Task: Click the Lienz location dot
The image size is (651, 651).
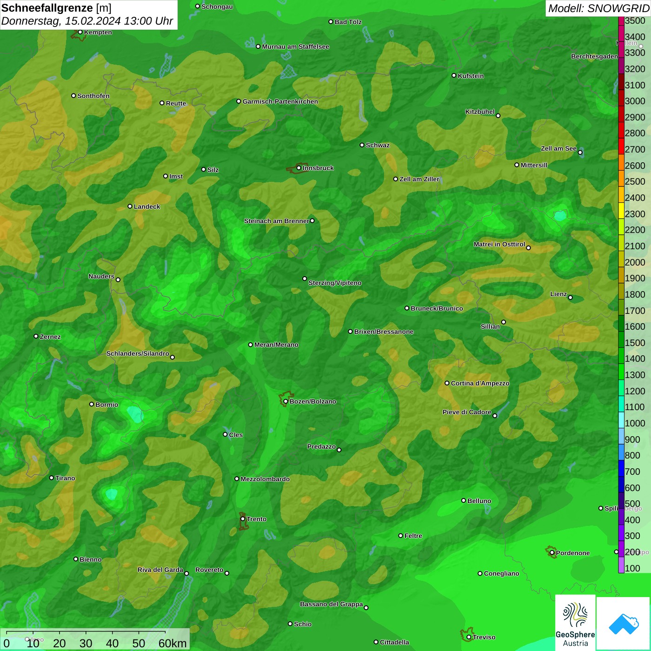Action: point(571,298)
